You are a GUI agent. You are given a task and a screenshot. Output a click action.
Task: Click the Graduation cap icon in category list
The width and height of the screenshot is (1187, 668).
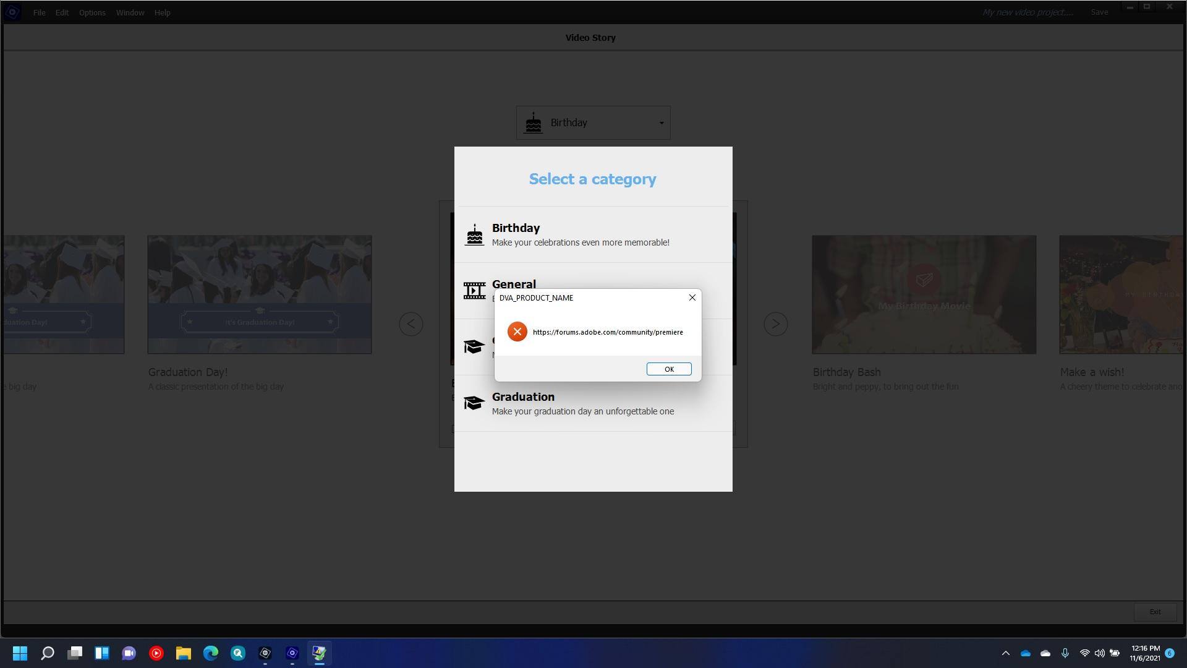(474, 403)
